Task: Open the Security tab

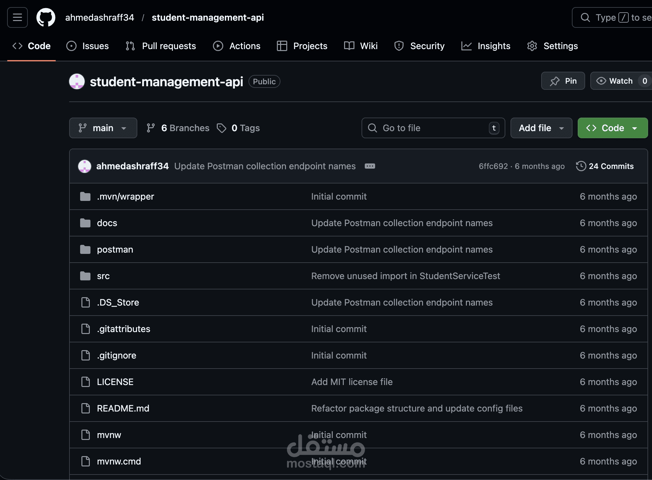Action: pos(427,46)
